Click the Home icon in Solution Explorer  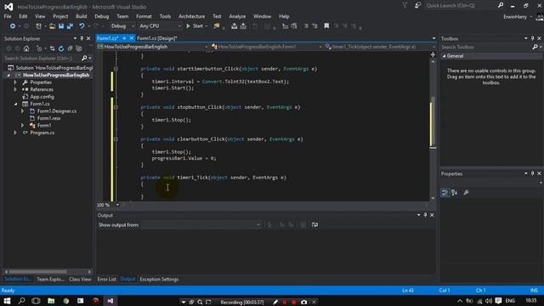(x=26, y=48)
